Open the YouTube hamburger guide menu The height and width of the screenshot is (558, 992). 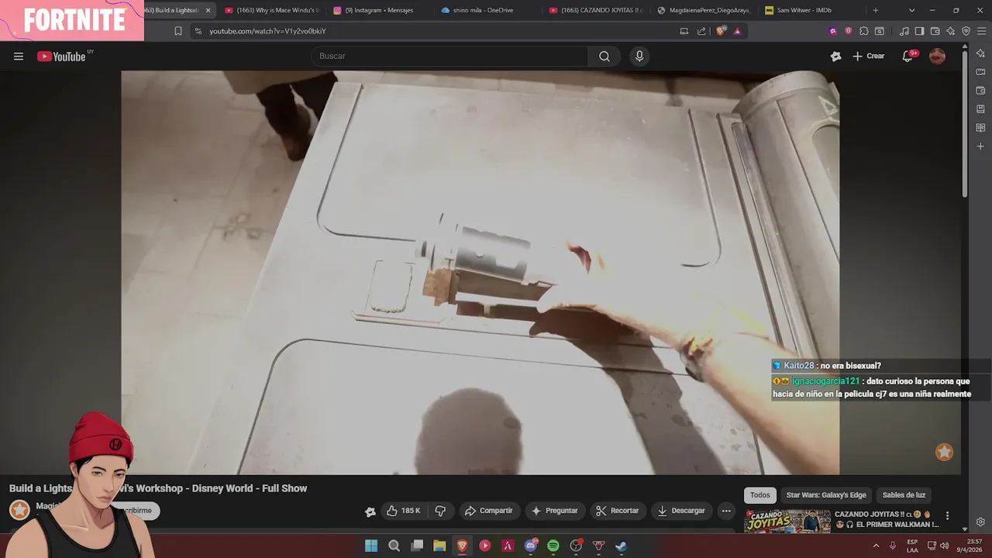click(19, 56)
